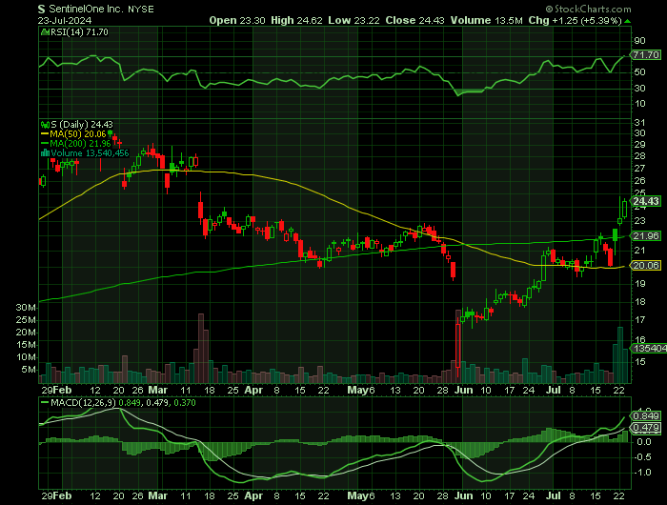The height and width of the screenshot is (505, 667).
Task: Select the SentinelOne Inc. title text
Action: coord(87,9)
